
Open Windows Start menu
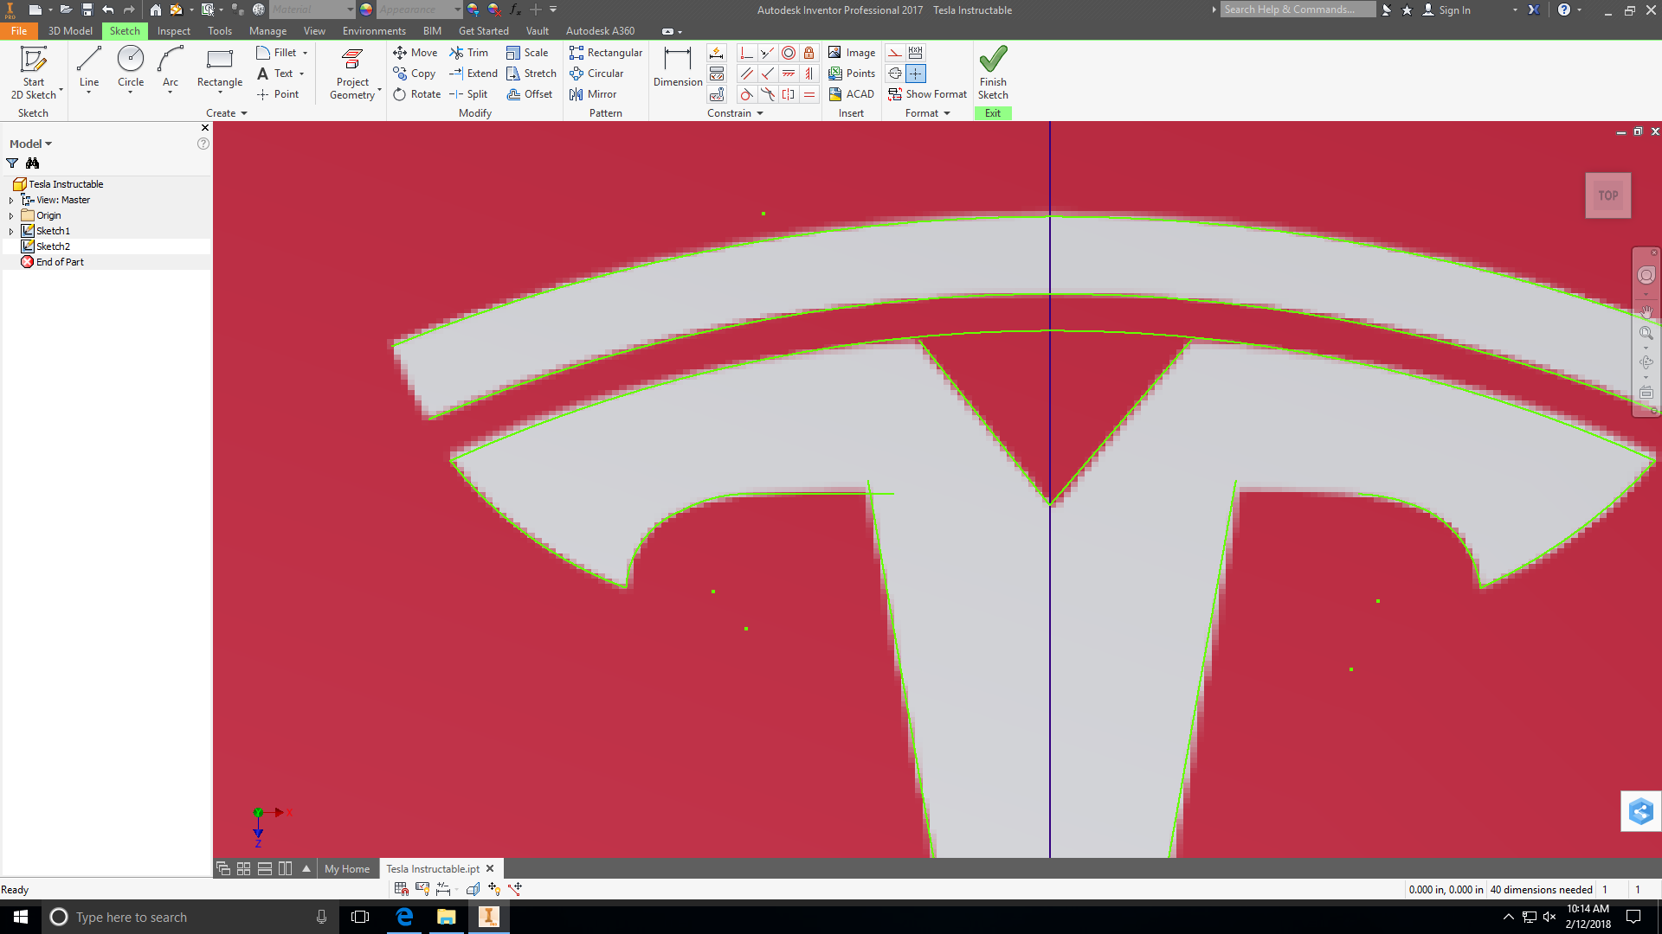coord(21,917)
